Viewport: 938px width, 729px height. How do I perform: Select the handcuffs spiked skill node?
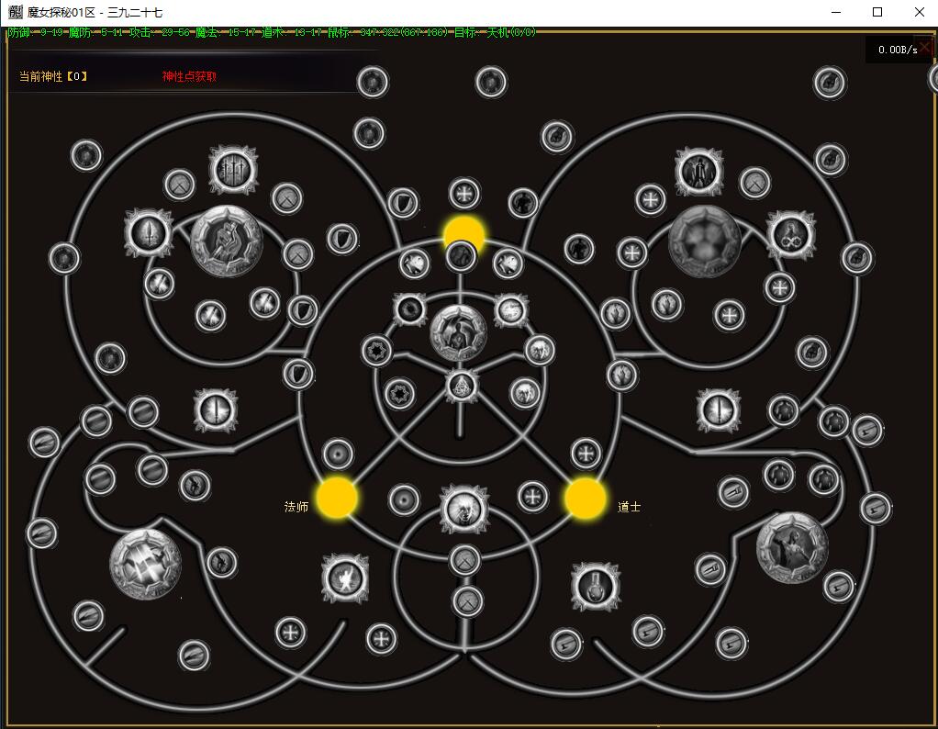click(790, 235)
